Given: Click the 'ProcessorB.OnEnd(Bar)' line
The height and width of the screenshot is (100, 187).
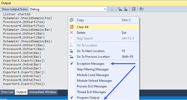Looking at the screenshot, I should [x=22, y=68].
